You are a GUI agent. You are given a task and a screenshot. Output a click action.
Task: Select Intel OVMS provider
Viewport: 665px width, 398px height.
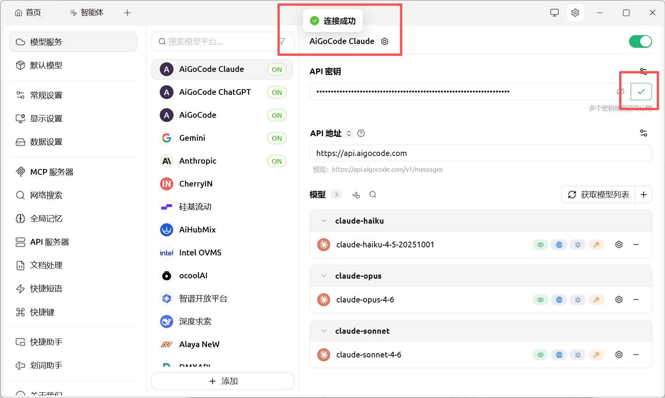click(222, 253)
